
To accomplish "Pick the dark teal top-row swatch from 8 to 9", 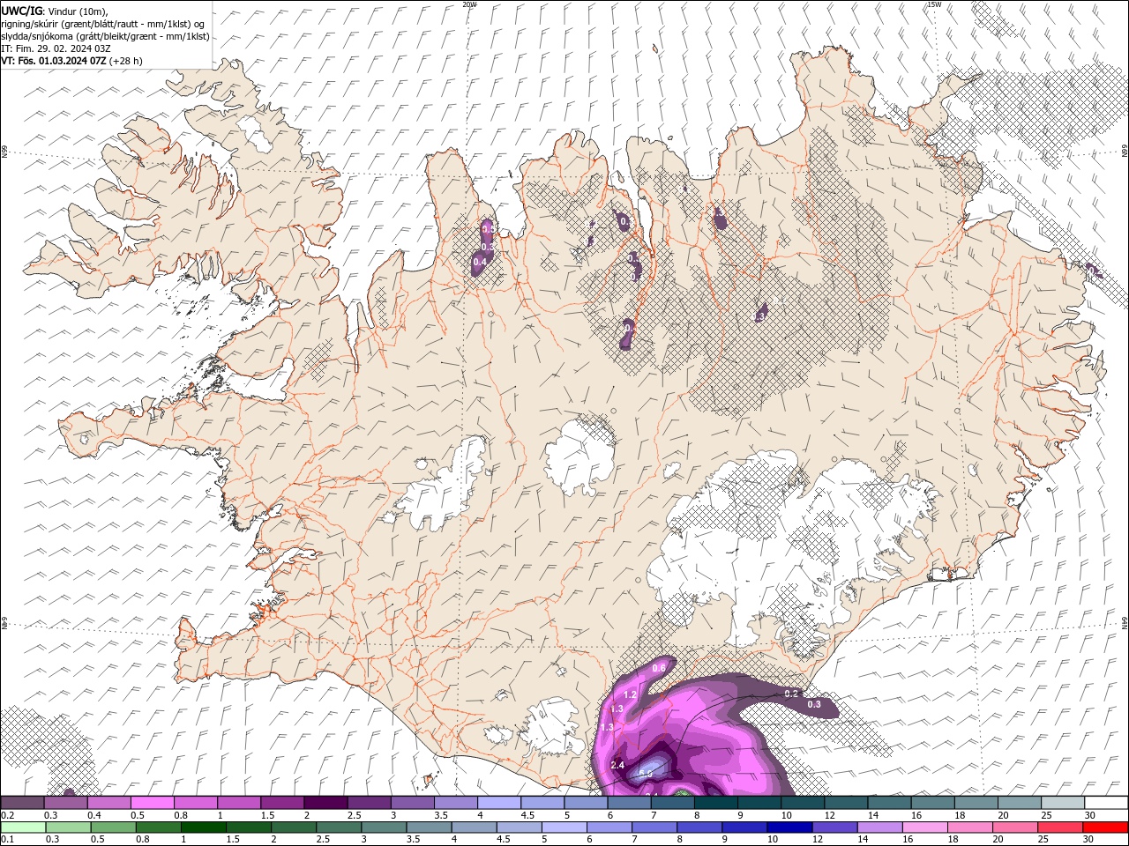I will click(715, 803).
